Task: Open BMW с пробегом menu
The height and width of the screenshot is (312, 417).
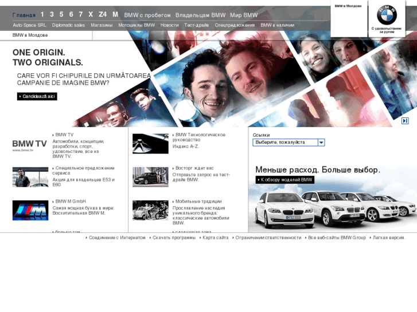Action: (147, 15)
